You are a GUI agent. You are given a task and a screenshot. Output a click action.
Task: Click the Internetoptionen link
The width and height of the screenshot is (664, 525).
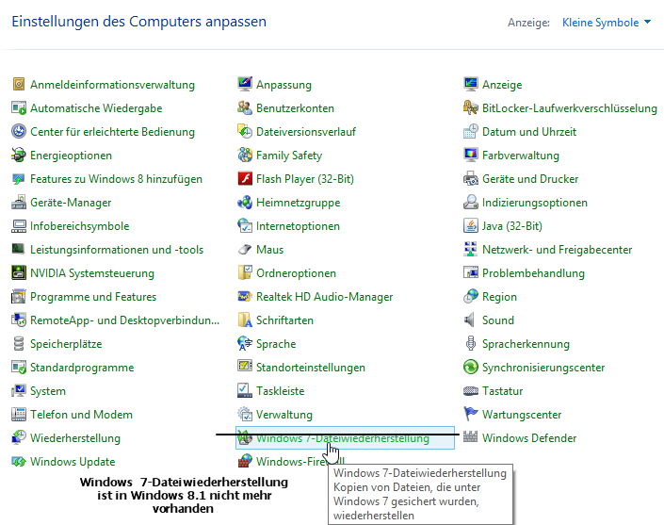click(x=298, y=226)
